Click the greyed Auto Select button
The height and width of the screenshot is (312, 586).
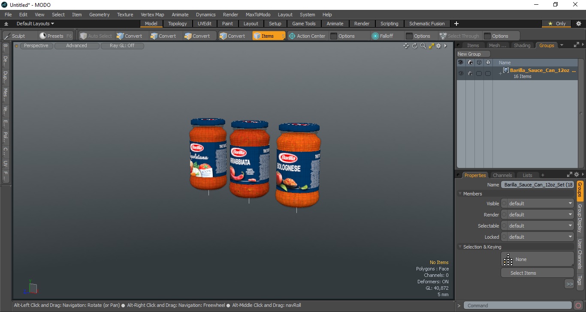pyautogui.click(x=96, y=36)
